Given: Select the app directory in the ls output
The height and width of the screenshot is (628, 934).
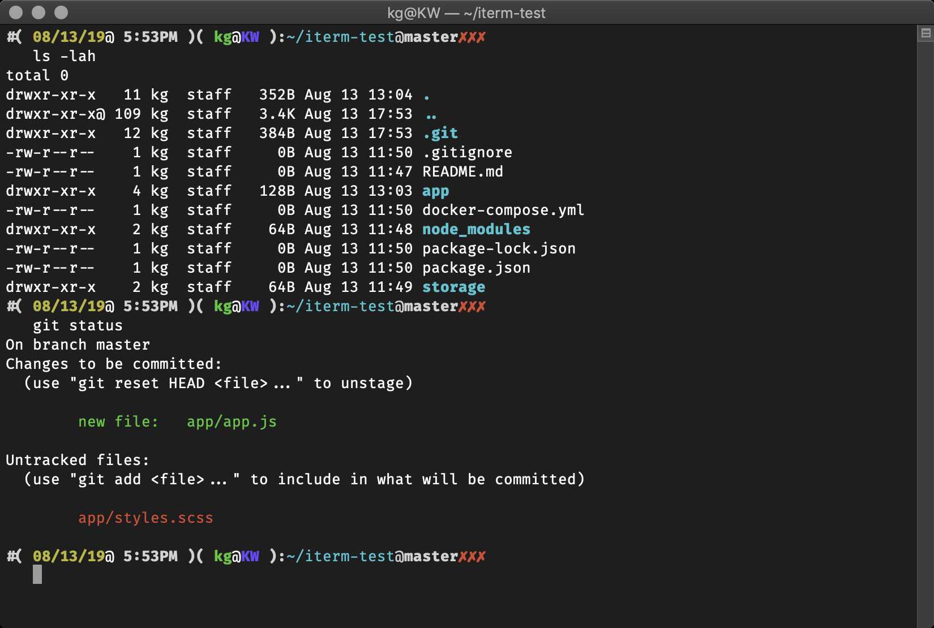Looking at the screenshot, I should pos(435,191).
